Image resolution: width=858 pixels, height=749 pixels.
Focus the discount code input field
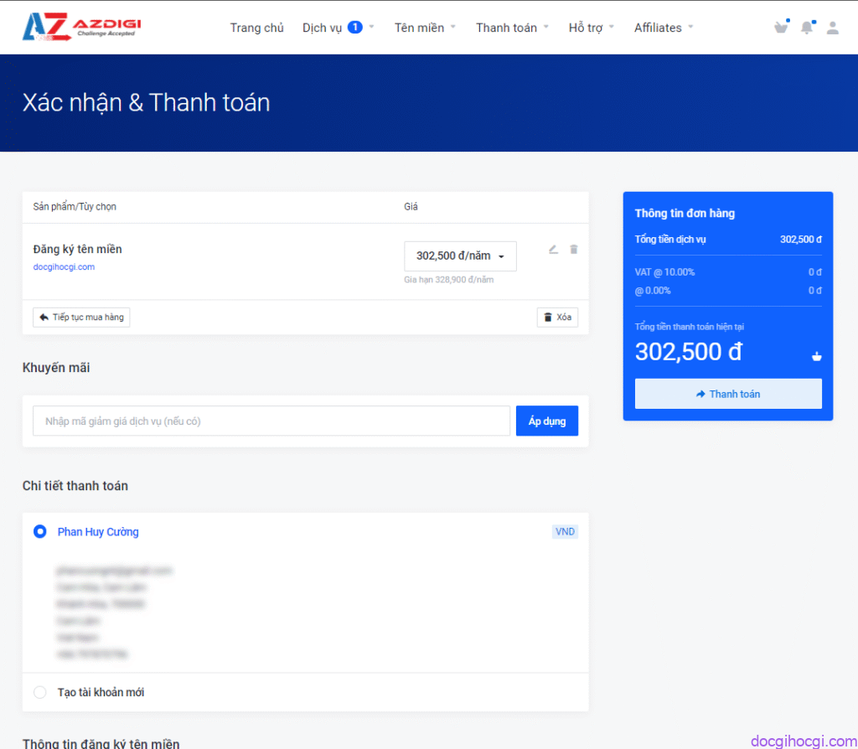click(271, 421)
